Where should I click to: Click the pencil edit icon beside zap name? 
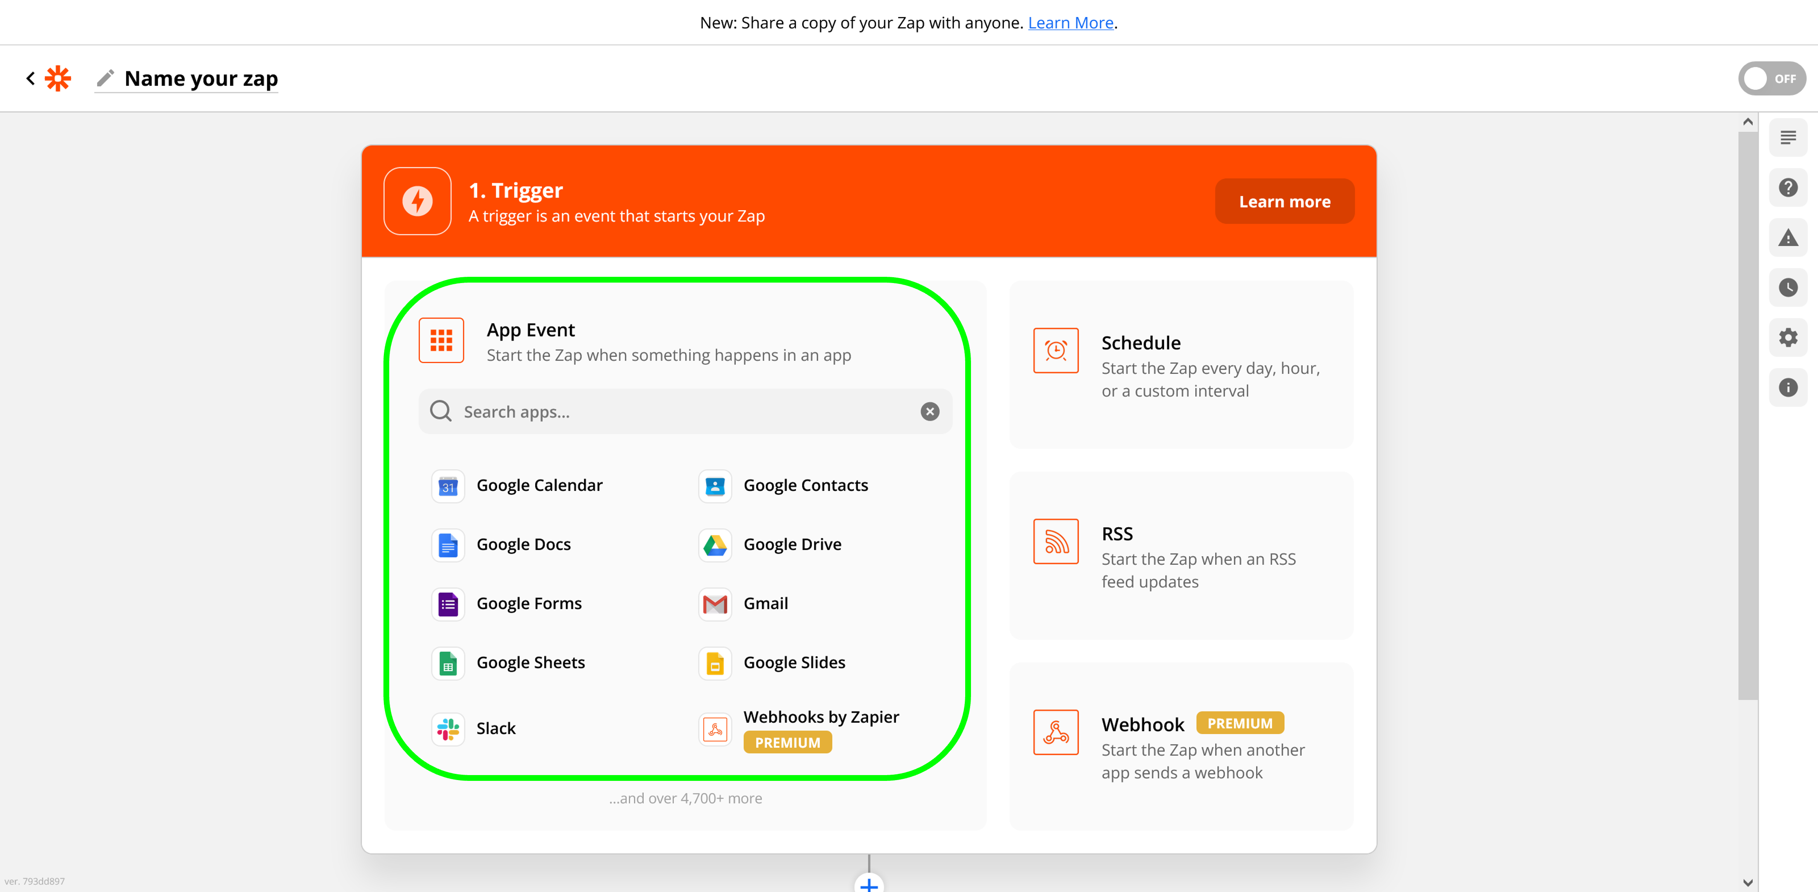(x=105, y=78)
